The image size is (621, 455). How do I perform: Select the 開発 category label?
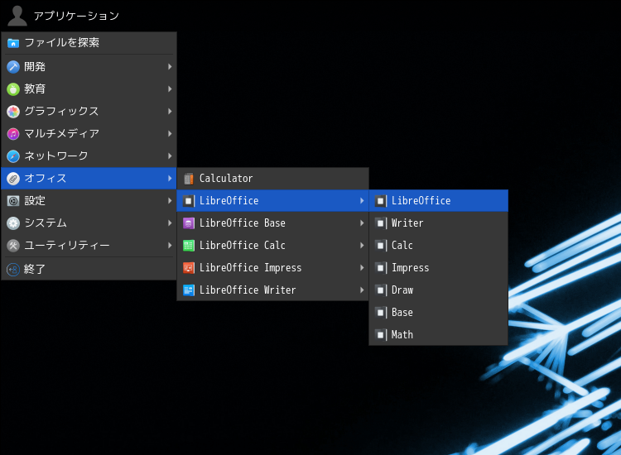(x=35, y=67)
